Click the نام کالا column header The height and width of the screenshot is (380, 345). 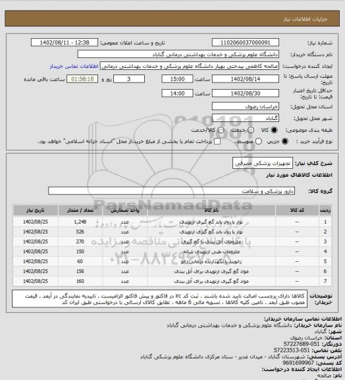coord(211,210)
